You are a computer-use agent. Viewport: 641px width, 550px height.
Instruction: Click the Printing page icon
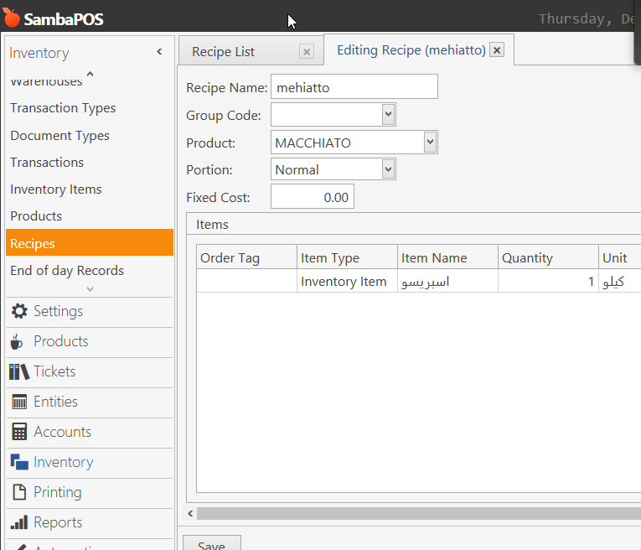click(19, 492)
